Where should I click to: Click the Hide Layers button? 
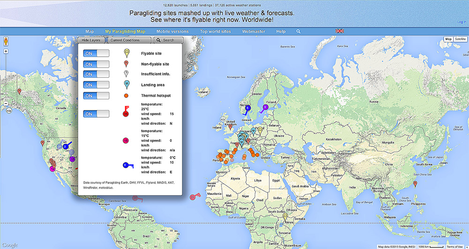(x=91, y=40)
